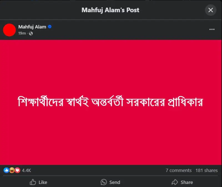Click the Like button label
Image resolution: width=222 pixels, height=187 pixels.
point(43,182)
